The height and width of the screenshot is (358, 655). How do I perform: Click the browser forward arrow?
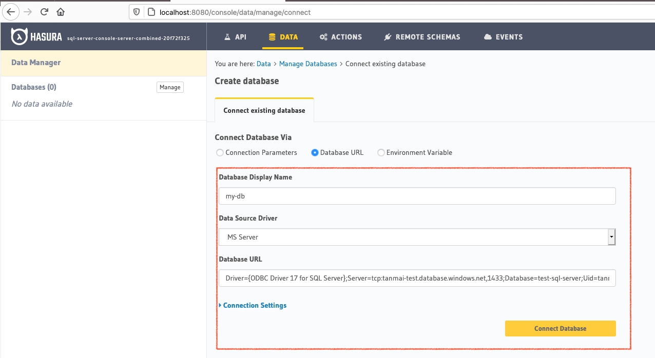pos(28,12)
